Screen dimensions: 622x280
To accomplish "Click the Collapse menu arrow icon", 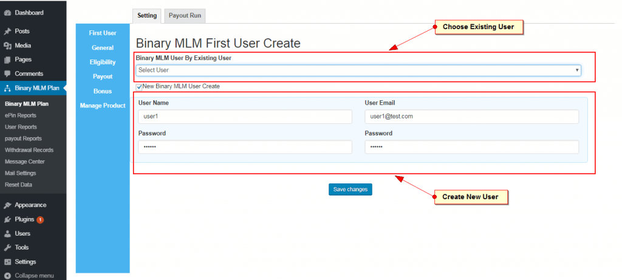I will [x=7, y=276].
